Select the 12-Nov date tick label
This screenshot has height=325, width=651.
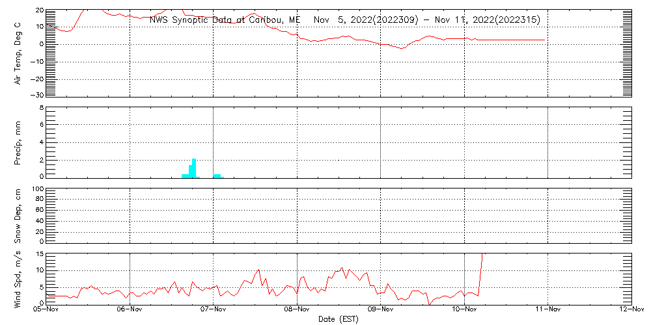point(631,310)
